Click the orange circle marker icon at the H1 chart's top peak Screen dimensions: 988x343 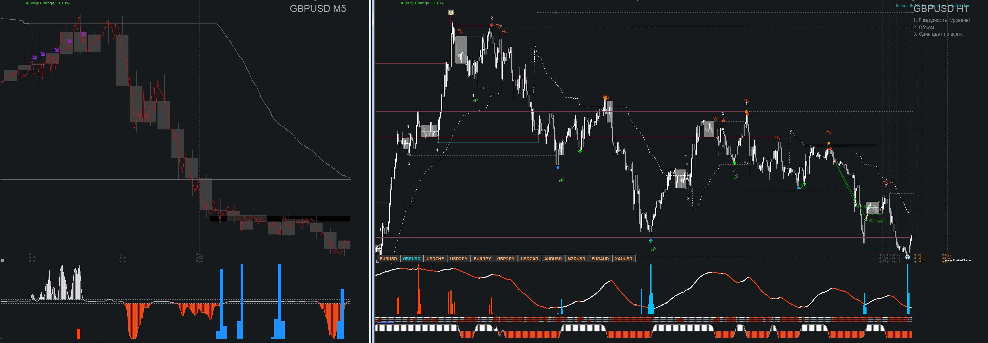(451, 13)
